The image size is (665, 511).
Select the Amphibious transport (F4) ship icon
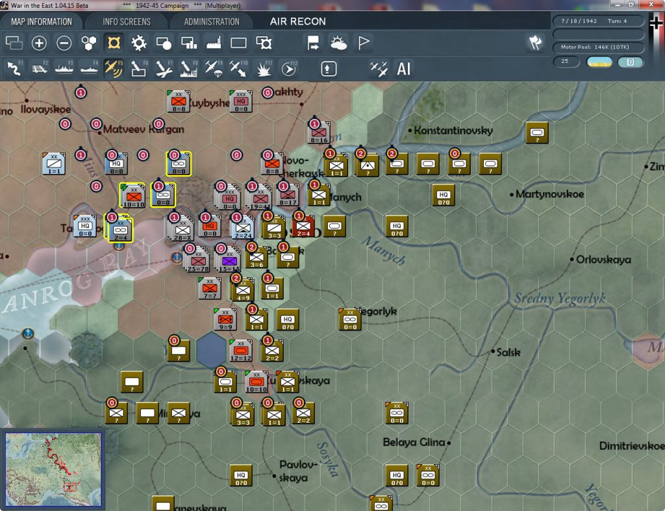point(89,69)
